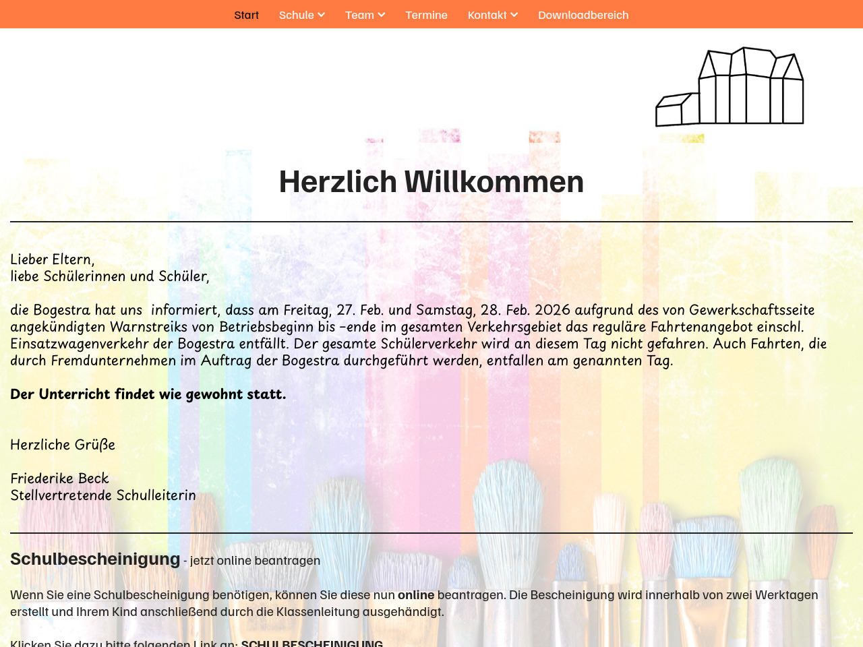Follow the SCHULBESCHEINIGUNG link
The image size is (863, 647).
(311, 643)
